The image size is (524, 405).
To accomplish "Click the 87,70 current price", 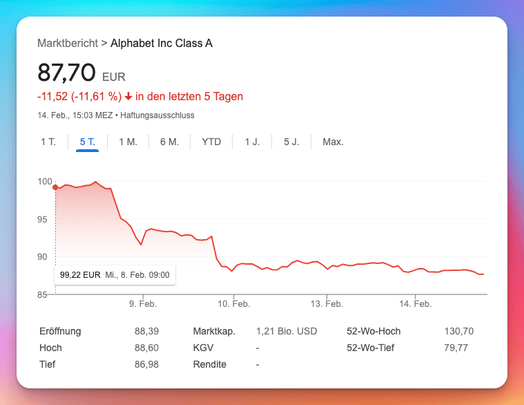I will [66, 73].
